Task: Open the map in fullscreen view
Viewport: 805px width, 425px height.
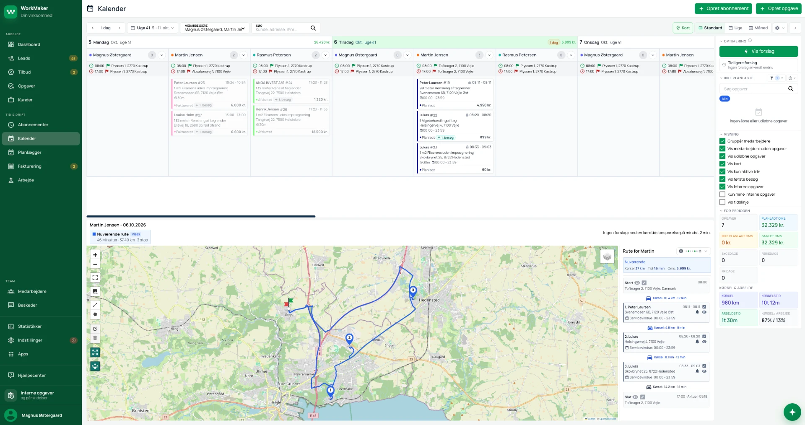Action: pyautogui.click(x=95, y=277)
